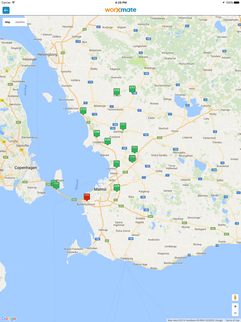Tap the Höör town label

[192, 89]
